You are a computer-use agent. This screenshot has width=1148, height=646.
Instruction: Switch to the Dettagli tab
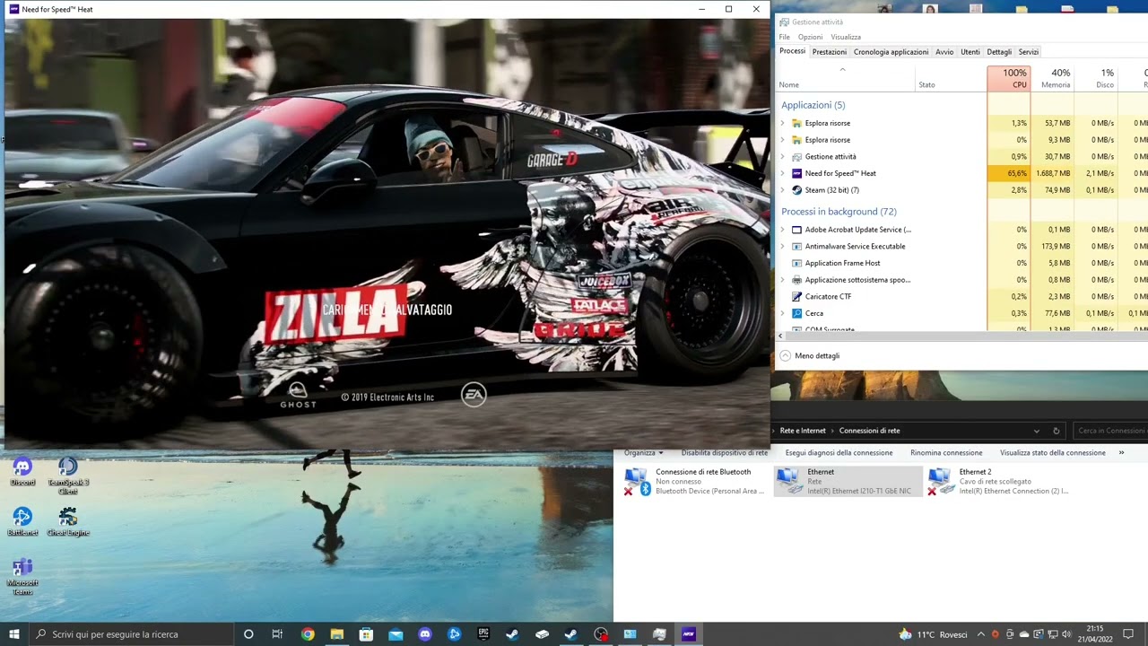[x=999, y=52]
